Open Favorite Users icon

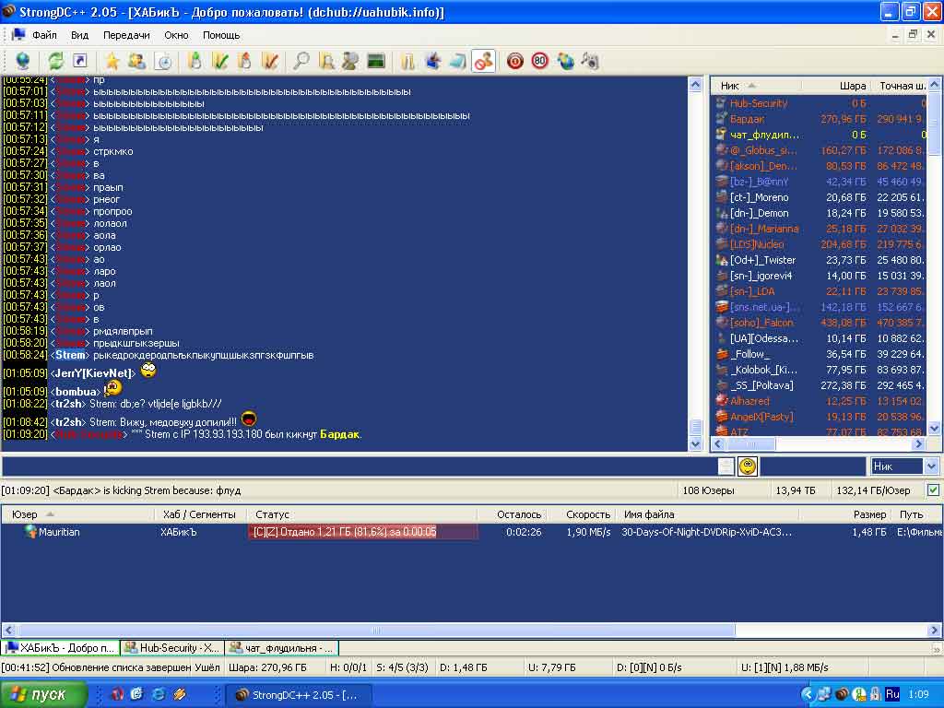click(x=136, y=61)
